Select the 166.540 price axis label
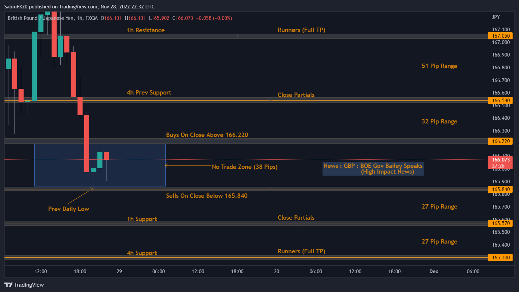 (x=500, y=101)
